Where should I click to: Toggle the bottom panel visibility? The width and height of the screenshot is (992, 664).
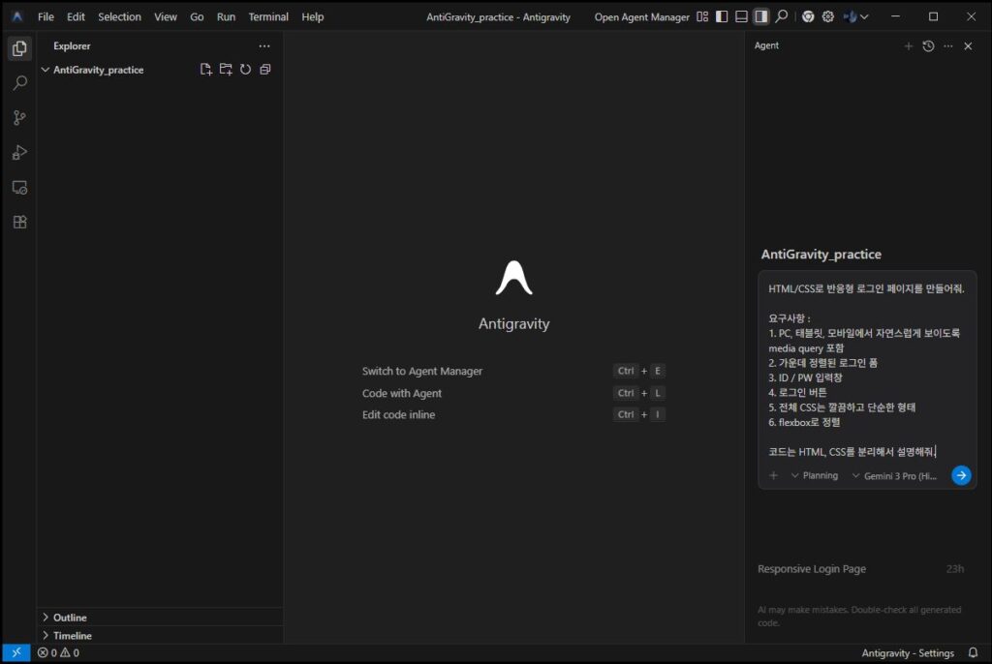741,16
